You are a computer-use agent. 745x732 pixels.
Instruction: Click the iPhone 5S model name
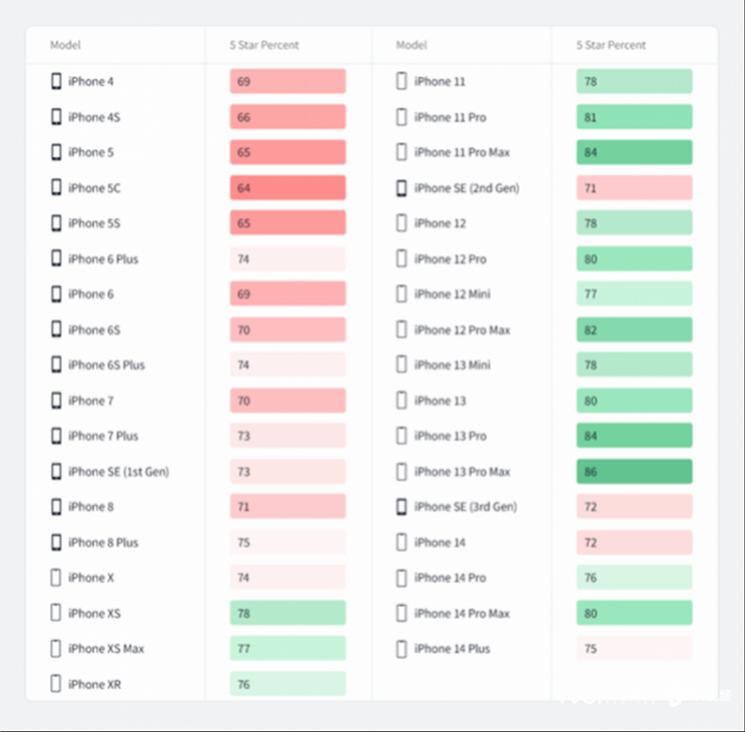pyautogui.click(x=94, y=224)
